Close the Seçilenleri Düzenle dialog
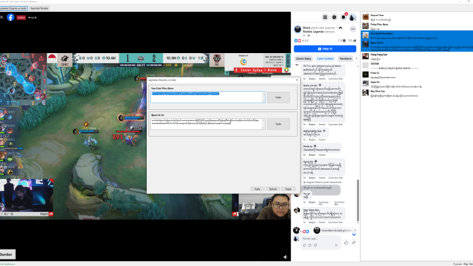Screen dimensions: 473x266 tap(297, 80)
